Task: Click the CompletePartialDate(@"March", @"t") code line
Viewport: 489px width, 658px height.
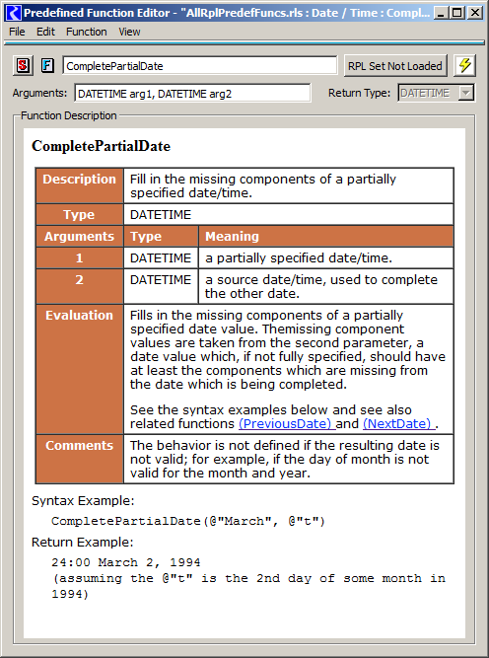Action: point(188,521)
